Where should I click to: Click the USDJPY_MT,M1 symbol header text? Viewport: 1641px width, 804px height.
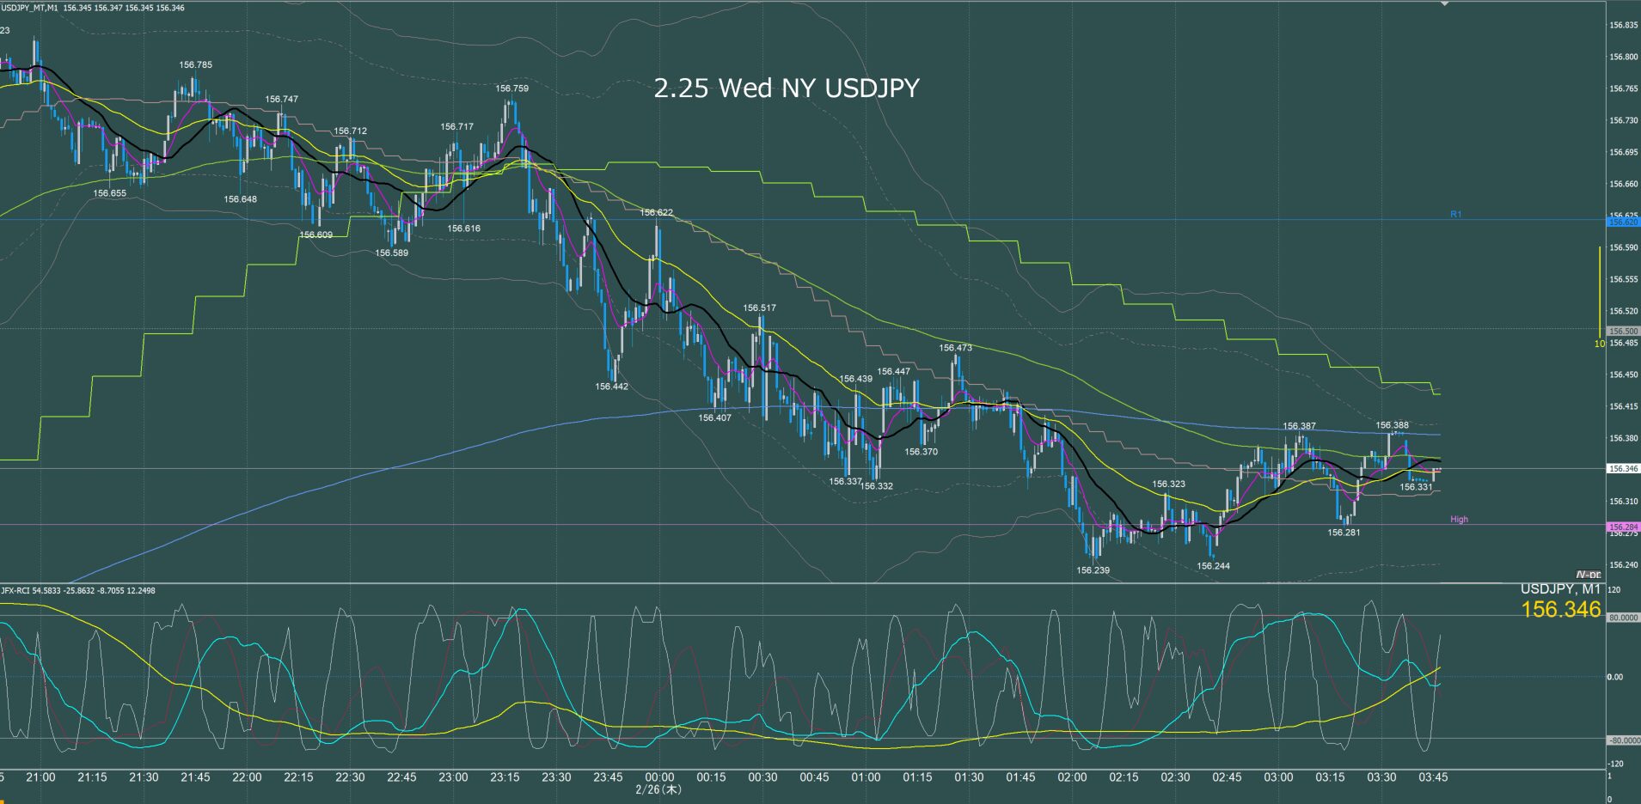[30, 8]
